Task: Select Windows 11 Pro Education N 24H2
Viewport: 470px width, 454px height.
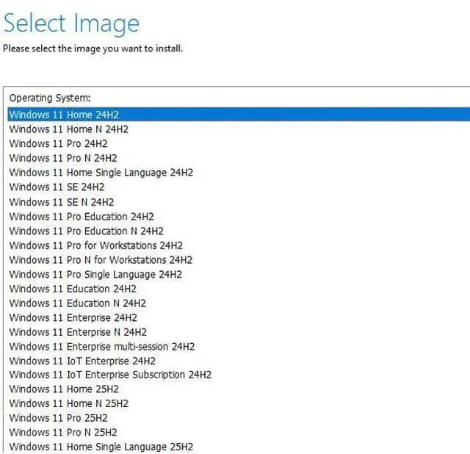Action: 86,231
